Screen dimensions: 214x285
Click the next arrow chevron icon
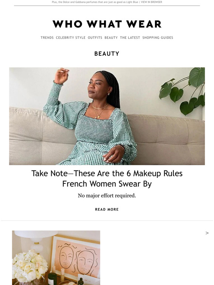[207, 233]
